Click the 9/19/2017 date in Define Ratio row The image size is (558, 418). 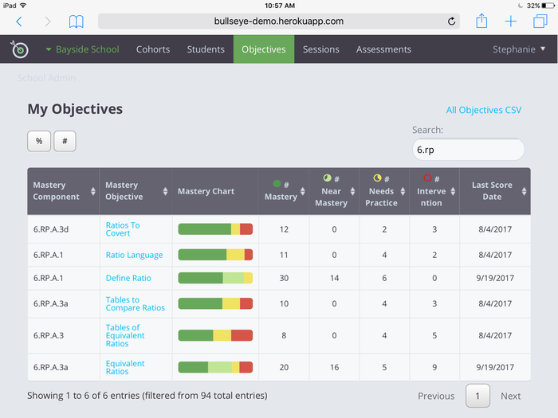point(495,278)
